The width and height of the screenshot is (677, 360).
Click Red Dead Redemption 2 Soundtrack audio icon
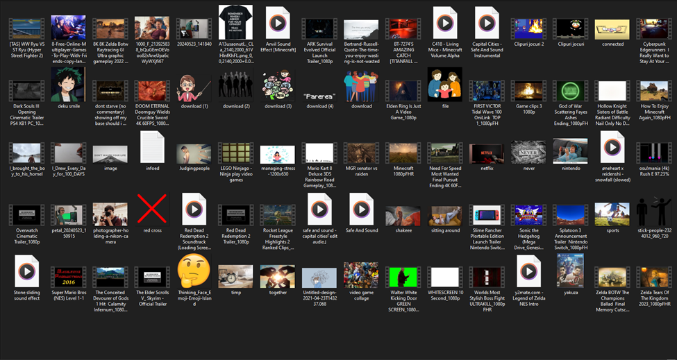tap(194, 209)
